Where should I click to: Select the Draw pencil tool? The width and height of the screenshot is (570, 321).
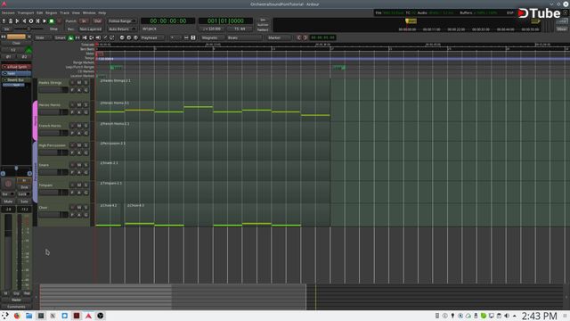pos(105,37)
